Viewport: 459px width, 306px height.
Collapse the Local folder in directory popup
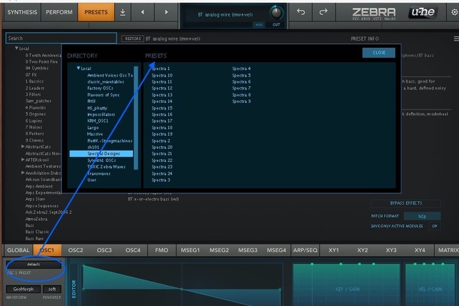coord(79,68)
